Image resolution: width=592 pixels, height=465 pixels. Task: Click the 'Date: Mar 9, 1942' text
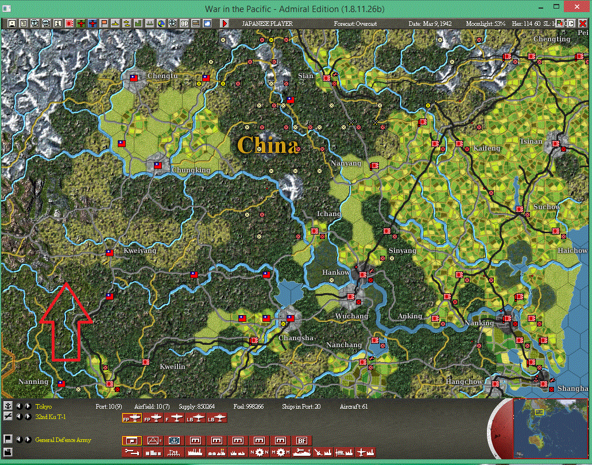430,24
